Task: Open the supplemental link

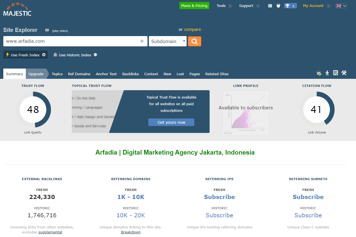Action: (x=50, y=232)
